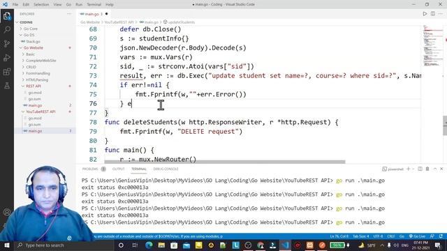
Task: Open the Help menu
Action: [x=110, y=4]
